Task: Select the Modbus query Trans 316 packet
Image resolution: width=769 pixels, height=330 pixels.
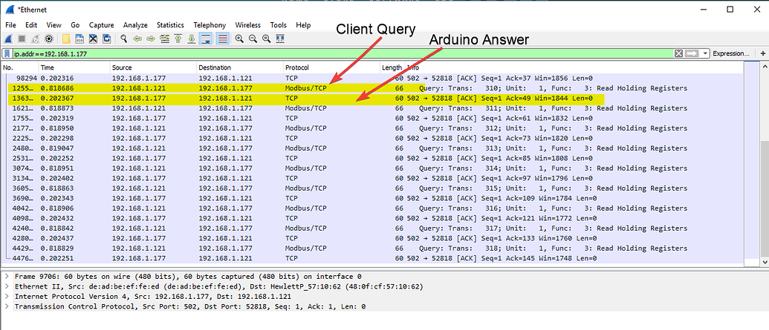Action: click(x=374, y=208)
